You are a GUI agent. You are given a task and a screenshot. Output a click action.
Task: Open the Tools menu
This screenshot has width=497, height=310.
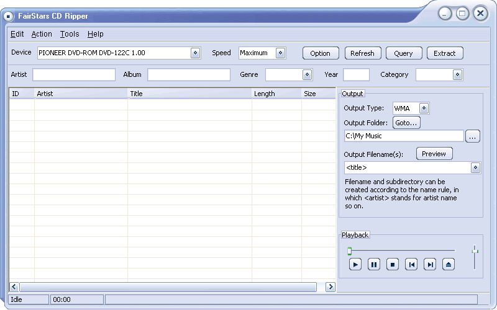coord(70,34)
